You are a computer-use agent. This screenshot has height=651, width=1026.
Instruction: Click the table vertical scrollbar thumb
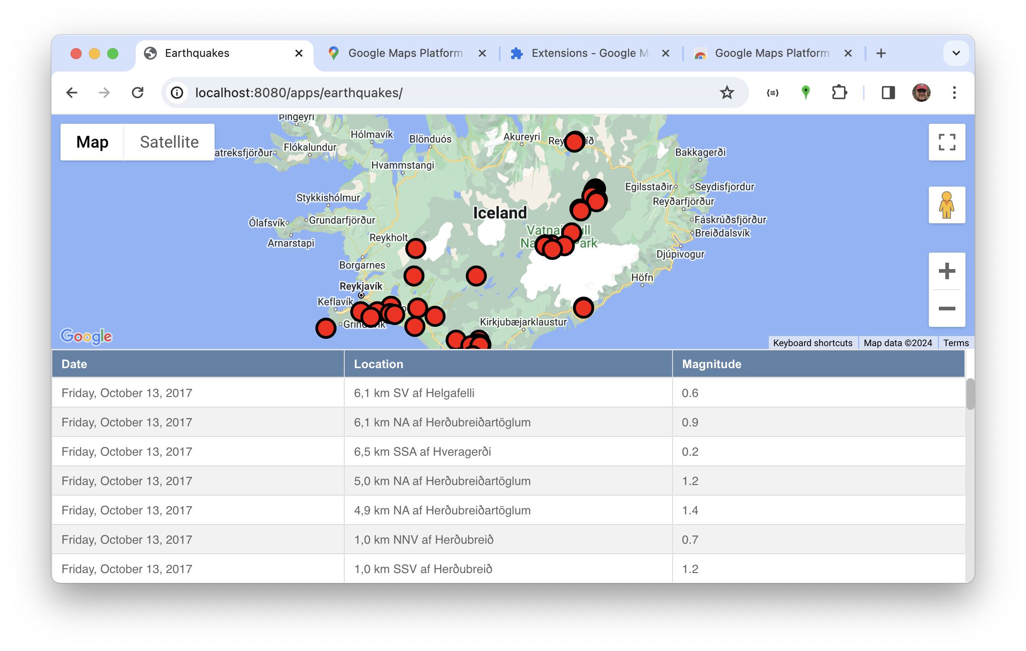pos(970,393)
